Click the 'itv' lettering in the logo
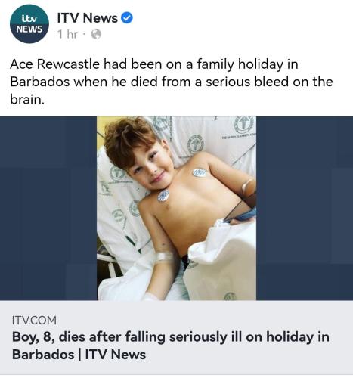This screenshot has width=353, height=378. (29, 18)
